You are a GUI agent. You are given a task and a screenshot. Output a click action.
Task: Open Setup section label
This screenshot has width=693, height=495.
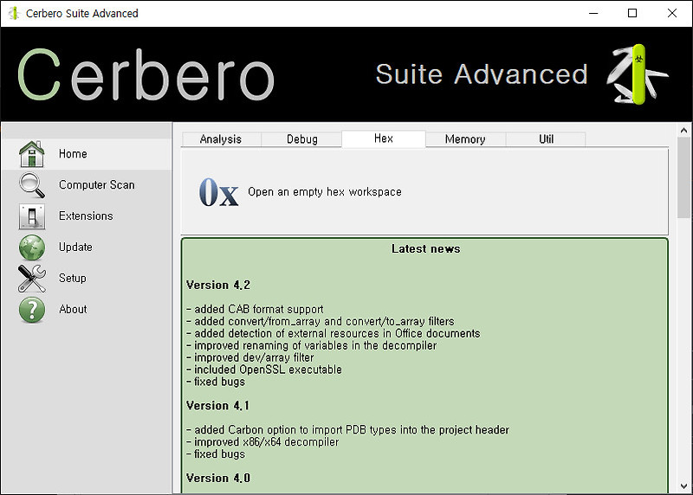[73, 278]
